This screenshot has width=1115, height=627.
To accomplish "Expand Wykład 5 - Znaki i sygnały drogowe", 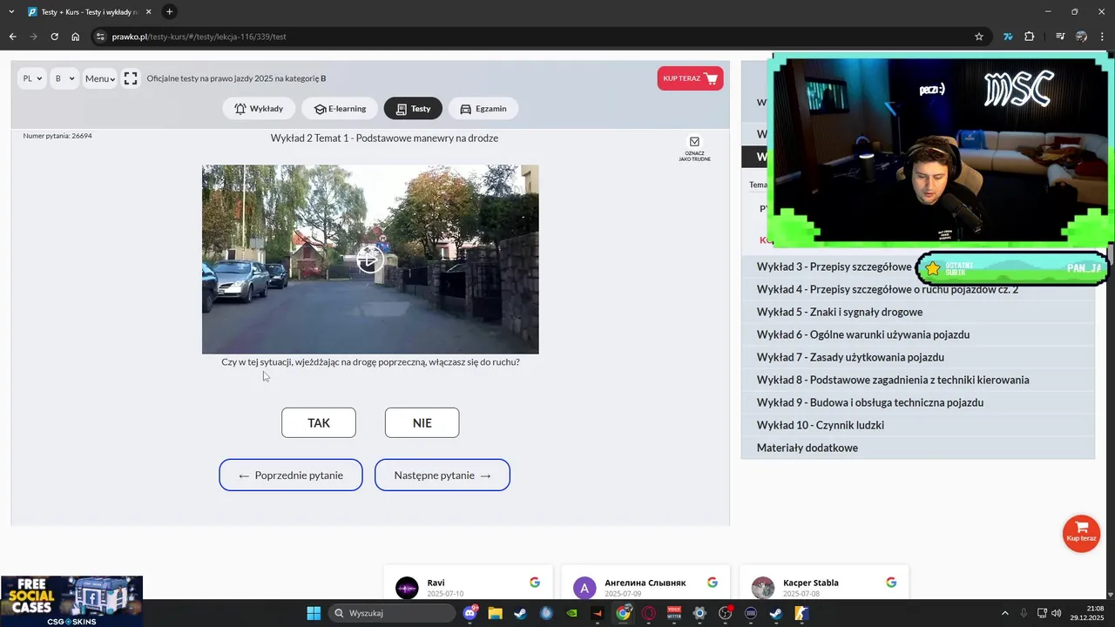I will point(918,312).
